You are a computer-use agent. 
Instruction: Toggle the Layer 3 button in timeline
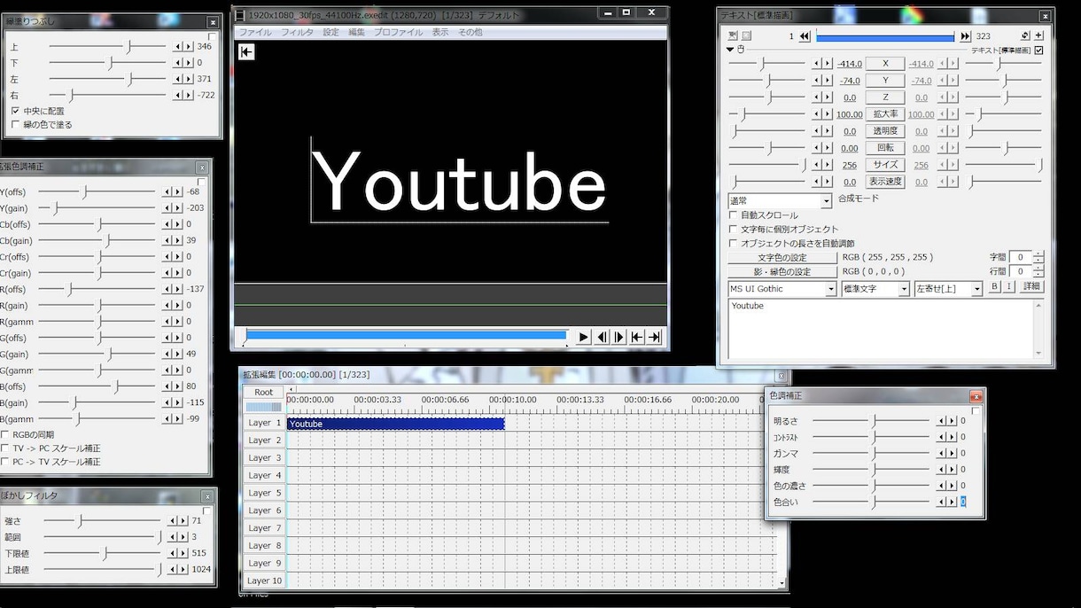pyautogui.click(x=264, y=457)
